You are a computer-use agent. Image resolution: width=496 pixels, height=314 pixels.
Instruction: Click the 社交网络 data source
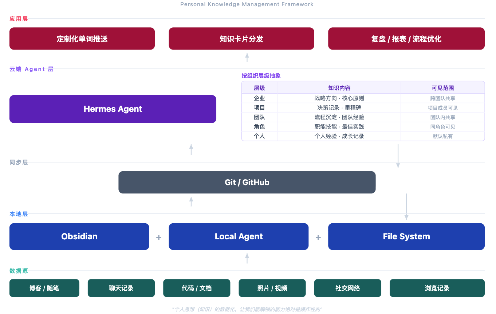click(347, 288)
